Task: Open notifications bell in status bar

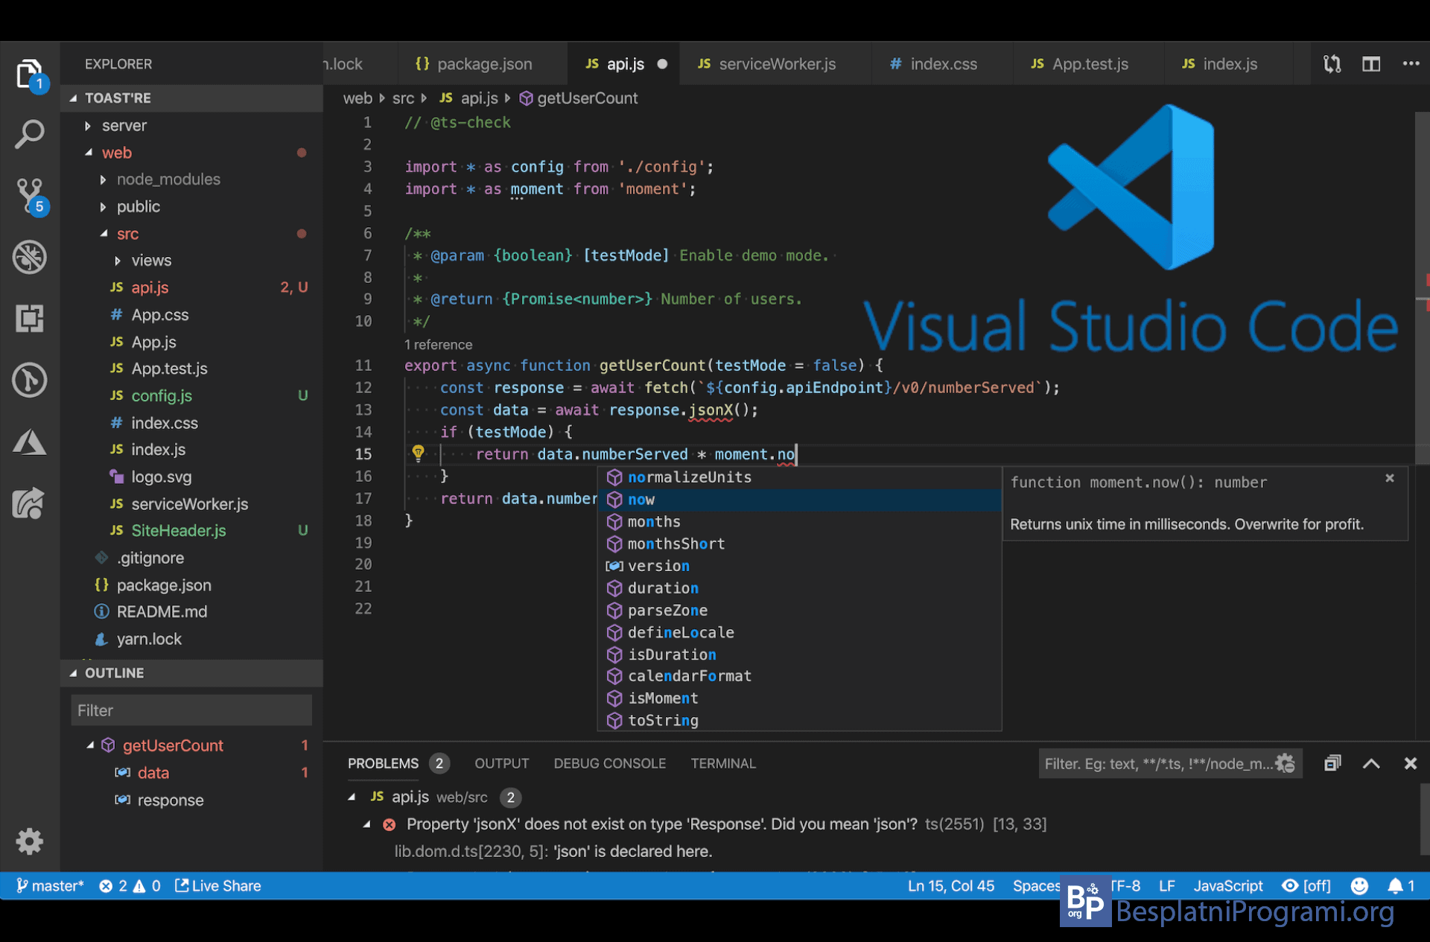Action: click(1396, 885)
